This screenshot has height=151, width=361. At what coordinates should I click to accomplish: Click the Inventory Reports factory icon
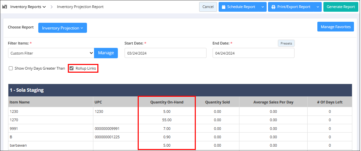pos(5,7)
